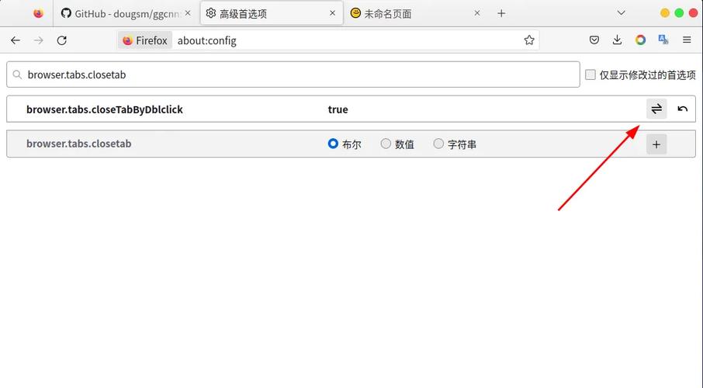The height and width of the screenshot is (388, 703).
Task: Switch to the 未命名页面 tab
Action: point(416,13)
